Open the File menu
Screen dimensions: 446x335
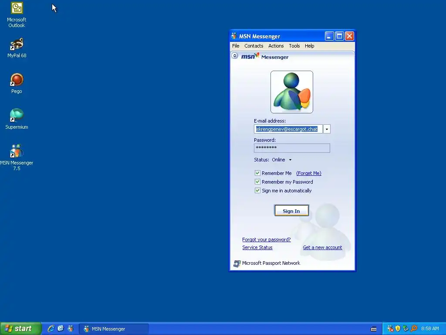tap(236, 46)
